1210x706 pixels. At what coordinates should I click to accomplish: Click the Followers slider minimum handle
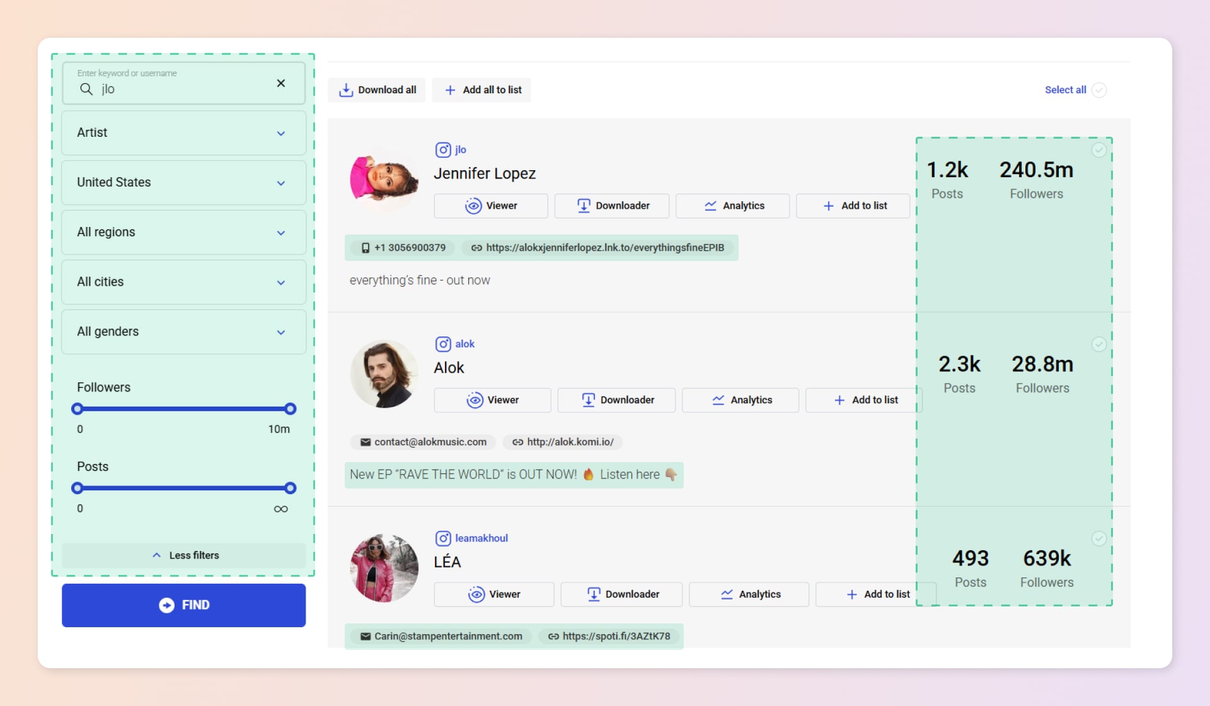pos(78,409)
